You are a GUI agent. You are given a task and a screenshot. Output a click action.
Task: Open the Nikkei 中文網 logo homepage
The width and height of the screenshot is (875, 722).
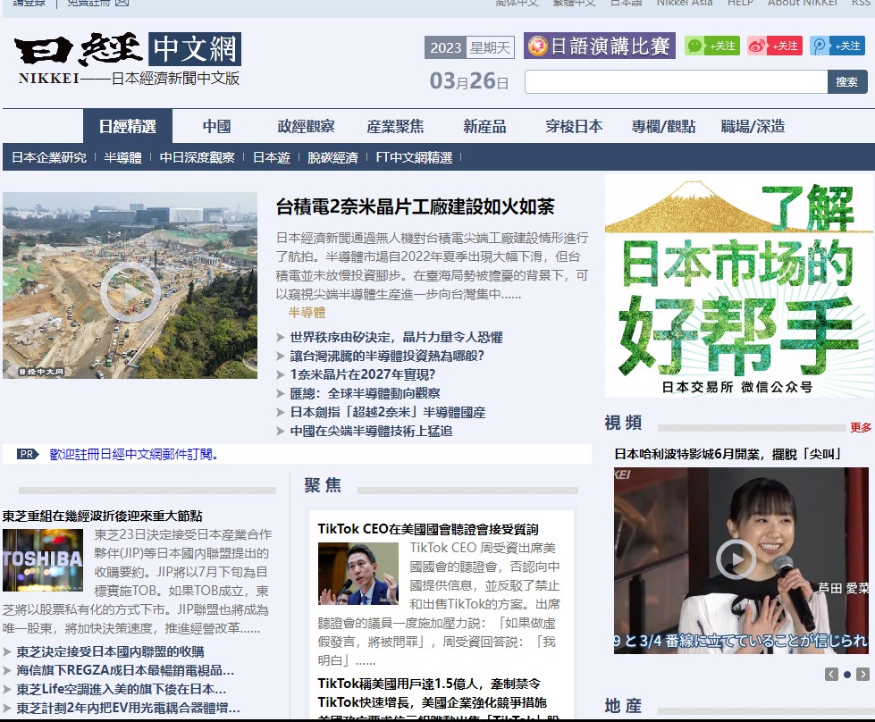click(x=127, y=59)
